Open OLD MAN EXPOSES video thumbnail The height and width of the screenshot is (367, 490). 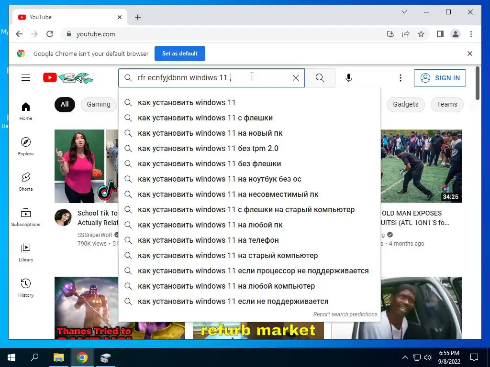pos(421,166)
